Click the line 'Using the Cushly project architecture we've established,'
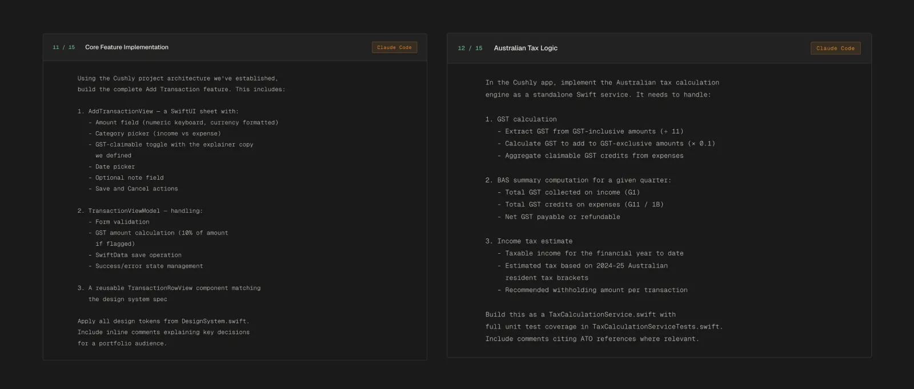 pyautogui.click(x=178, y=78)
